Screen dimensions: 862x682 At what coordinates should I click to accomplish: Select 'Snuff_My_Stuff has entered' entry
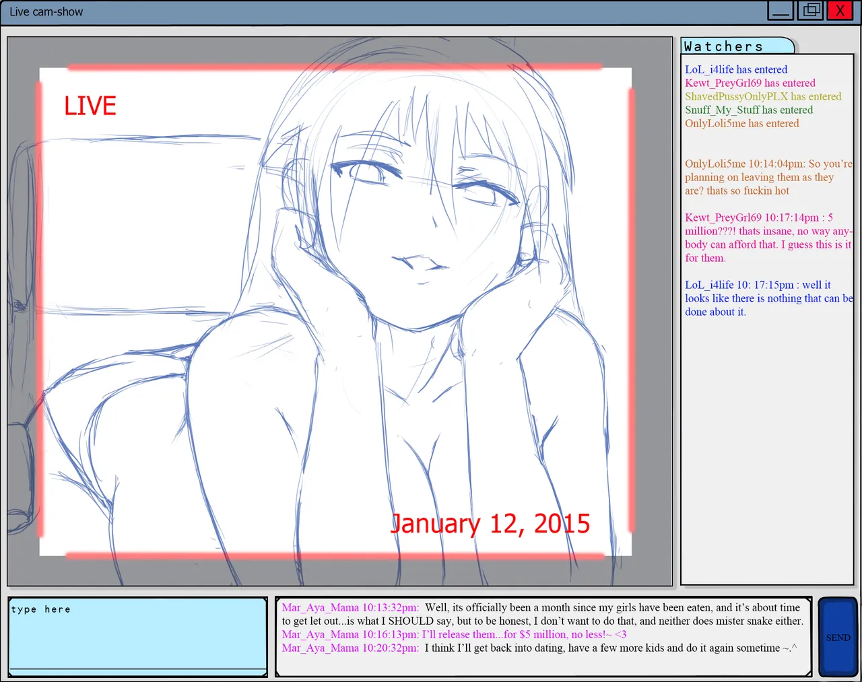749,110
